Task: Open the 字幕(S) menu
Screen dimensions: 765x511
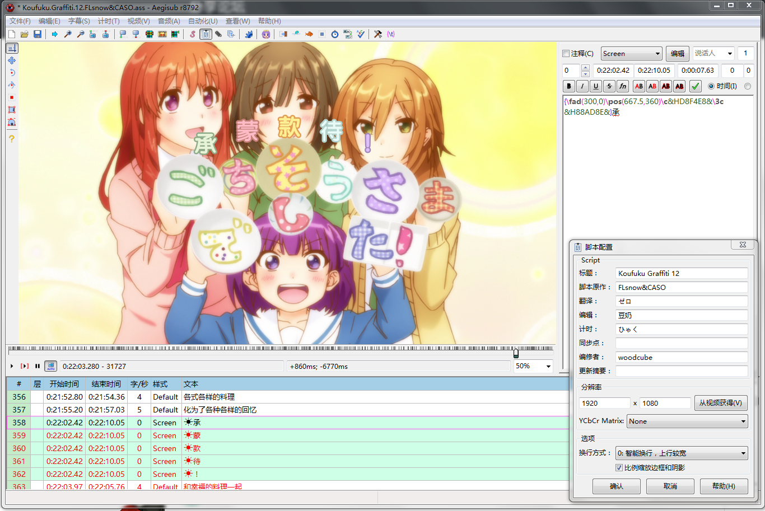Action: [79, 21]
